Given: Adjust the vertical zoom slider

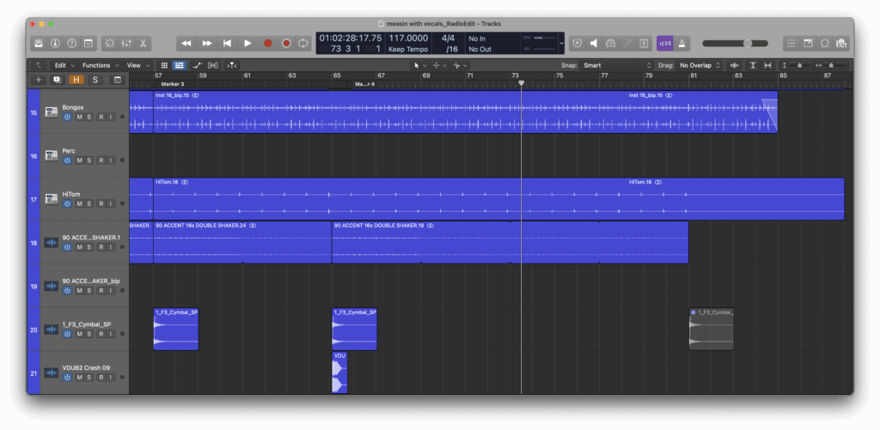Looking at the screenshot, I should pos(798,65).
